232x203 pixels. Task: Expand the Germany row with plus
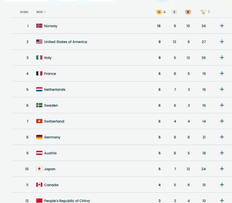(x=222, y=137)
